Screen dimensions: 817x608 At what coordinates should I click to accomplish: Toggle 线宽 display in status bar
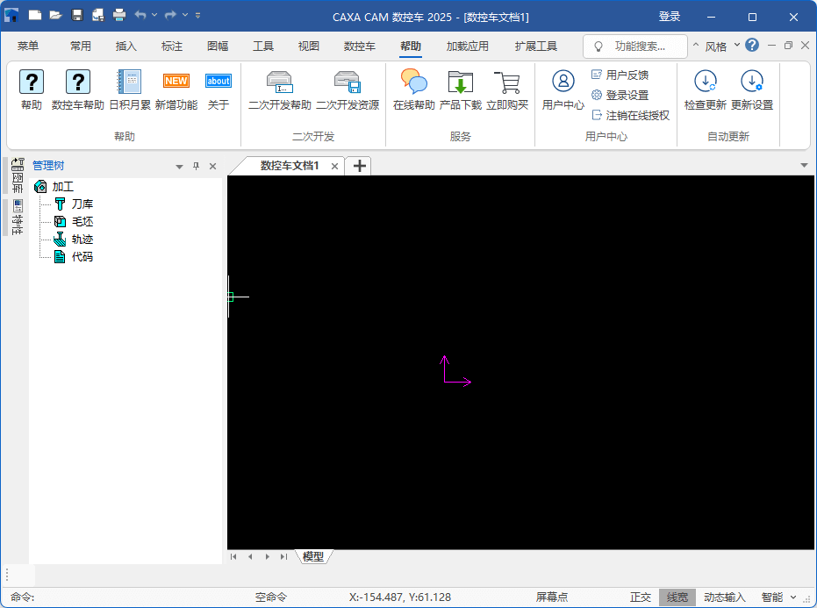(x=677, y=597)
